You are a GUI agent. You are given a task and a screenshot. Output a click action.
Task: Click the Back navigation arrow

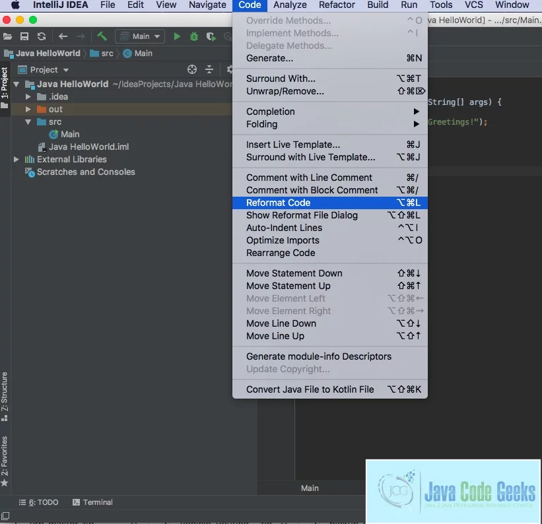tap(63, 36)
